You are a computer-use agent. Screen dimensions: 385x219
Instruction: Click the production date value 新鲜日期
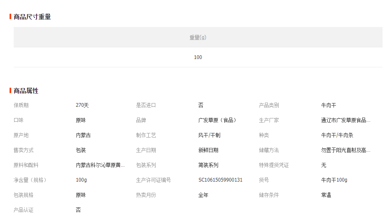pos(208,150)
